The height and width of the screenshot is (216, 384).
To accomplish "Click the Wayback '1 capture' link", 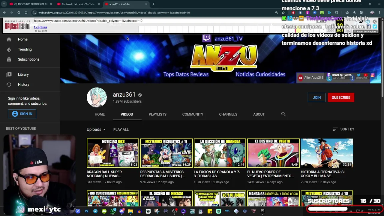I will coord(40,27).
